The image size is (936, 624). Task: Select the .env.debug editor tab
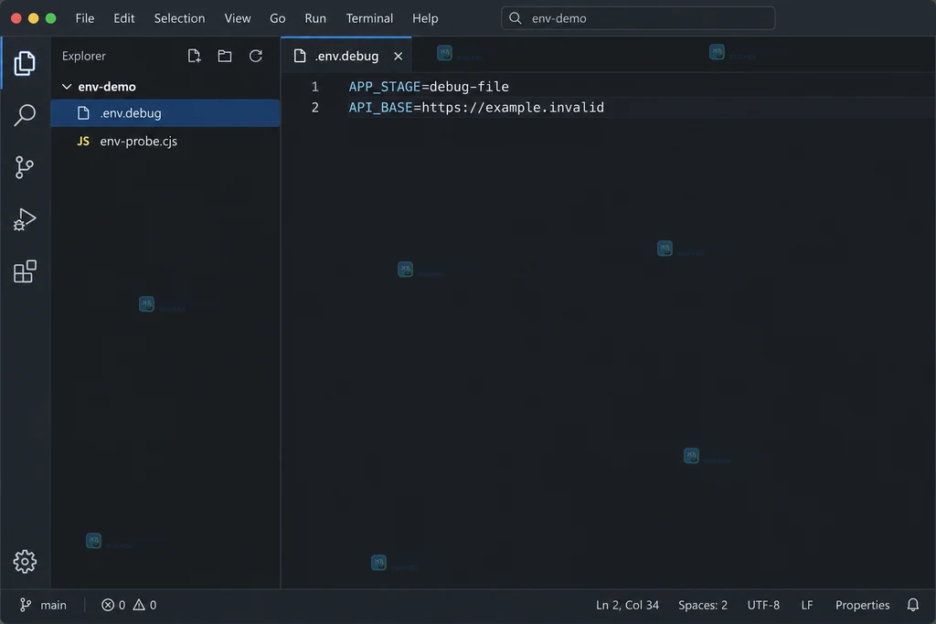click(x=346, y=56)
